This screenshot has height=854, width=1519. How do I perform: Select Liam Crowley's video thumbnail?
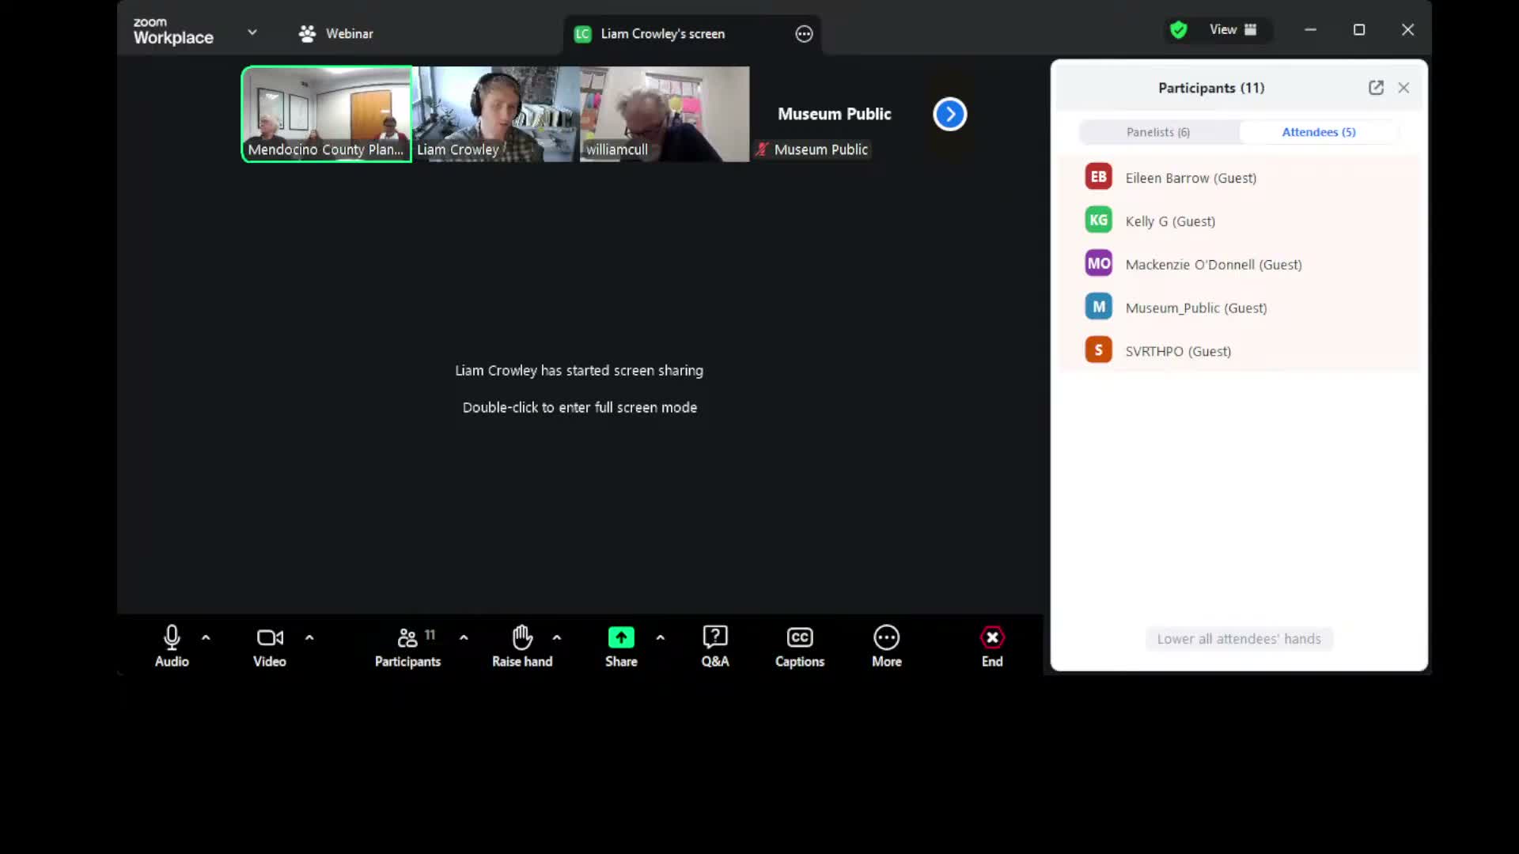click(x=495, y=115)
